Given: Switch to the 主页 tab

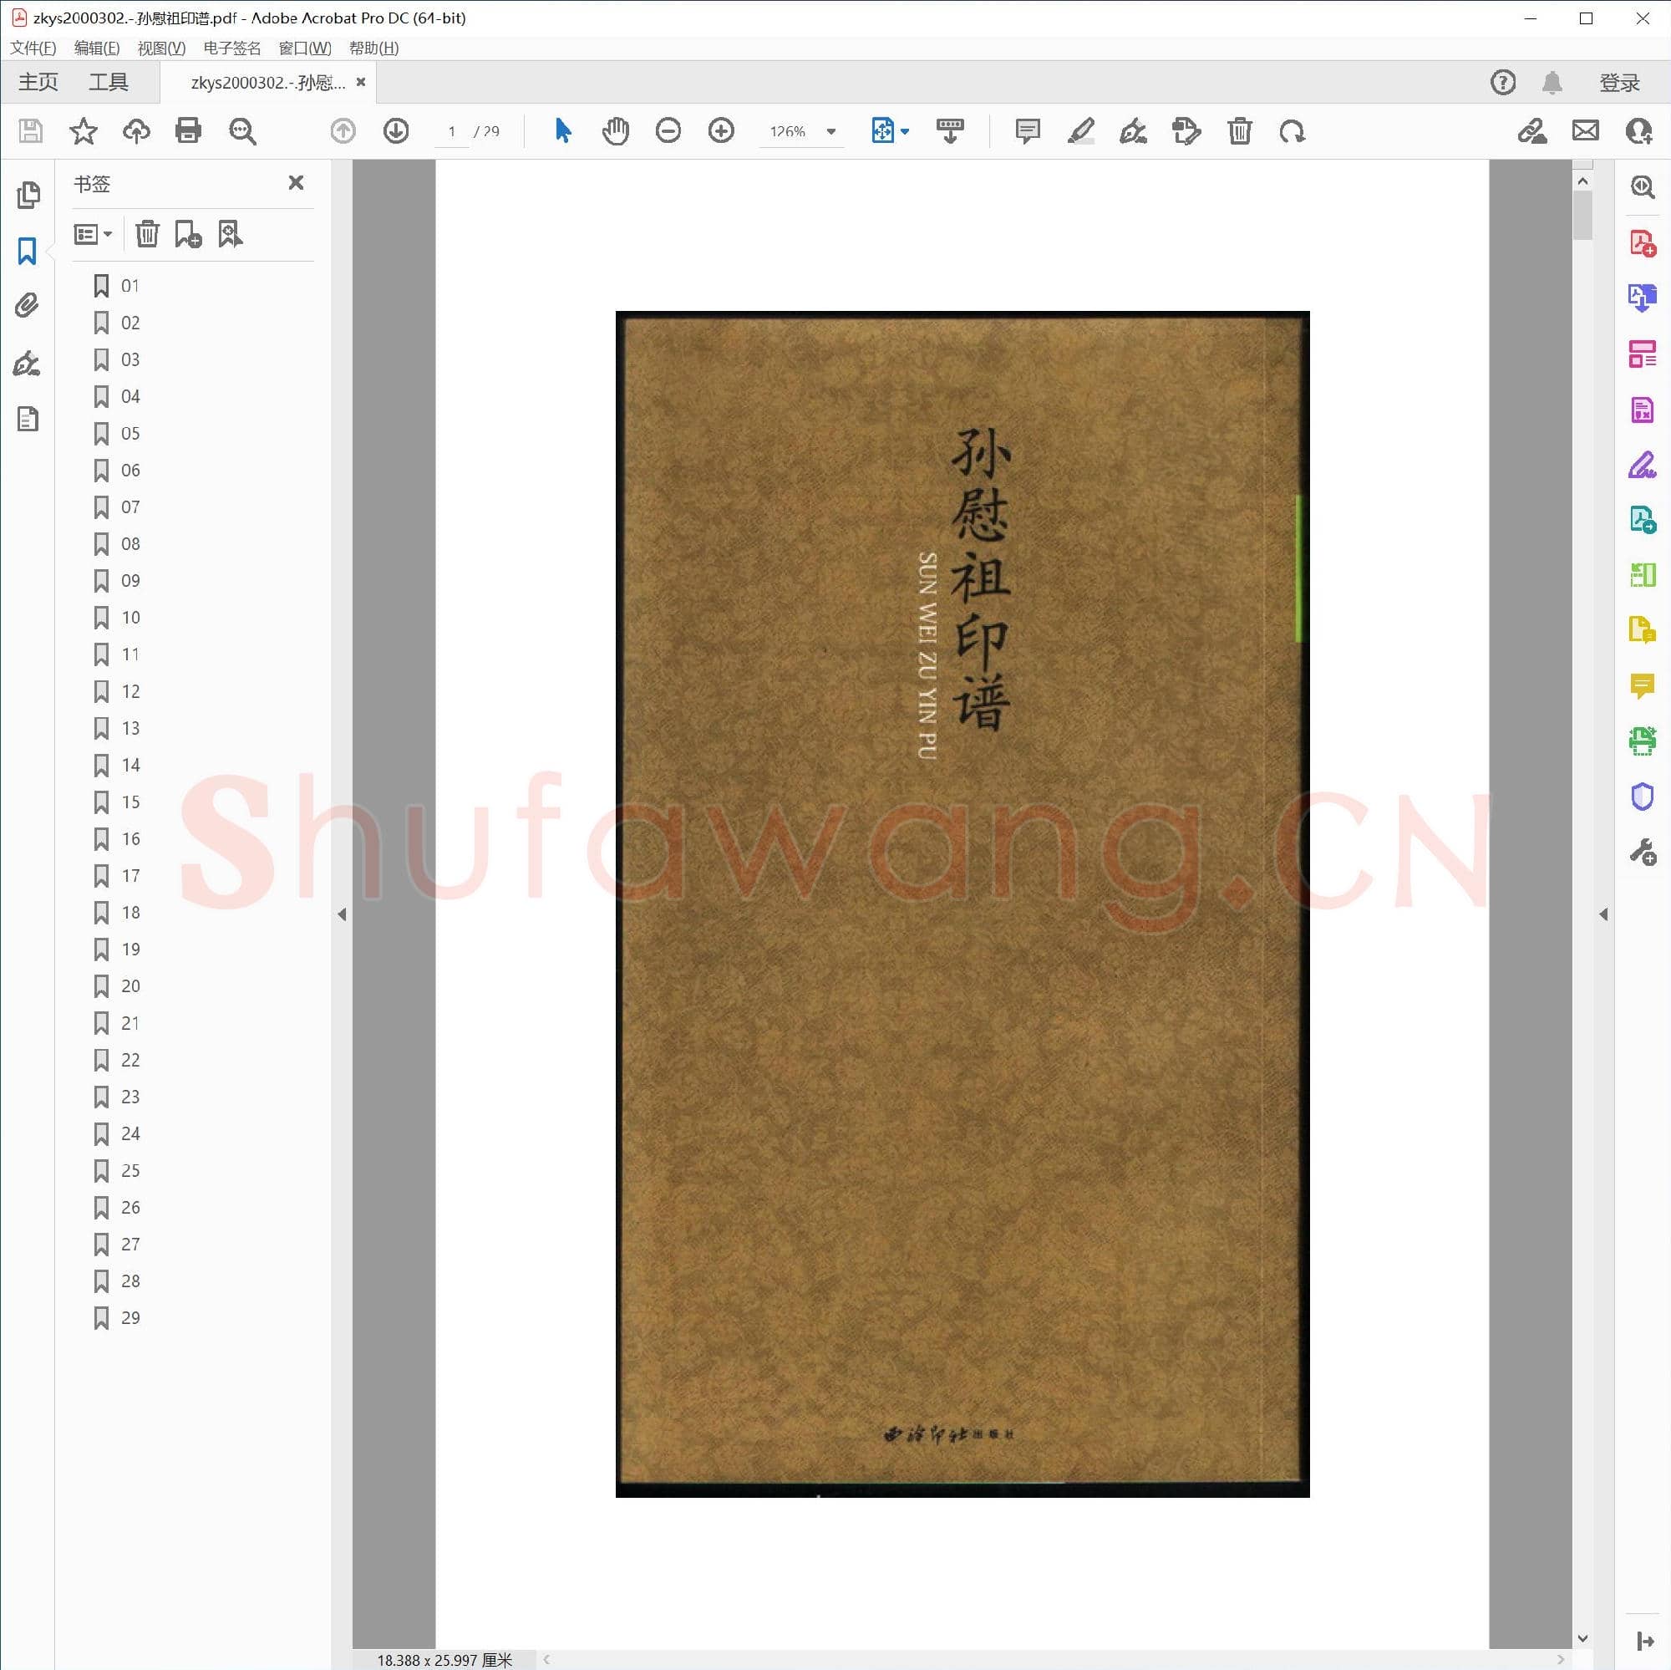Looking at the screenshot, I should [x=38, y=81].
